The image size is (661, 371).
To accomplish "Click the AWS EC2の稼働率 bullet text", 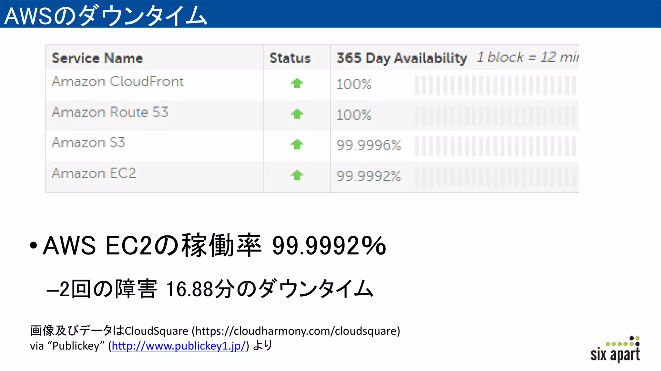I will (x=214, y=245).
